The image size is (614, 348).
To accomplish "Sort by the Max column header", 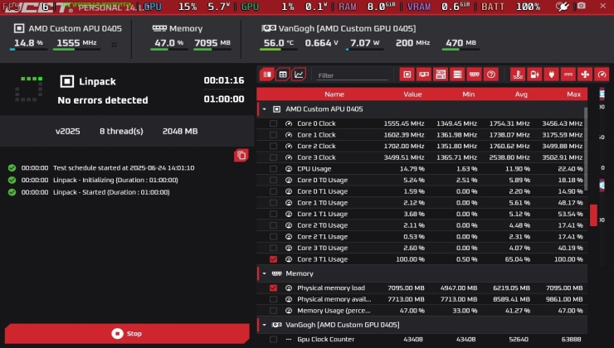I will 573,94.
